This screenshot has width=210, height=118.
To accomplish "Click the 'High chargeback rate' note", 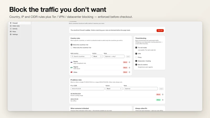I will point(80,63).
